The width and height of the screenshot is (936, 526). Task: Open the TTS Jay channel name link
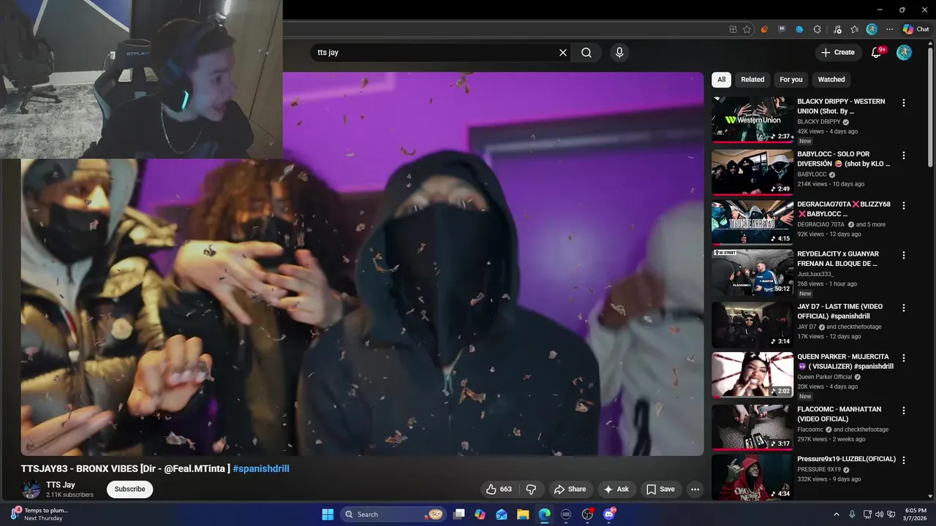click(61, 485)
